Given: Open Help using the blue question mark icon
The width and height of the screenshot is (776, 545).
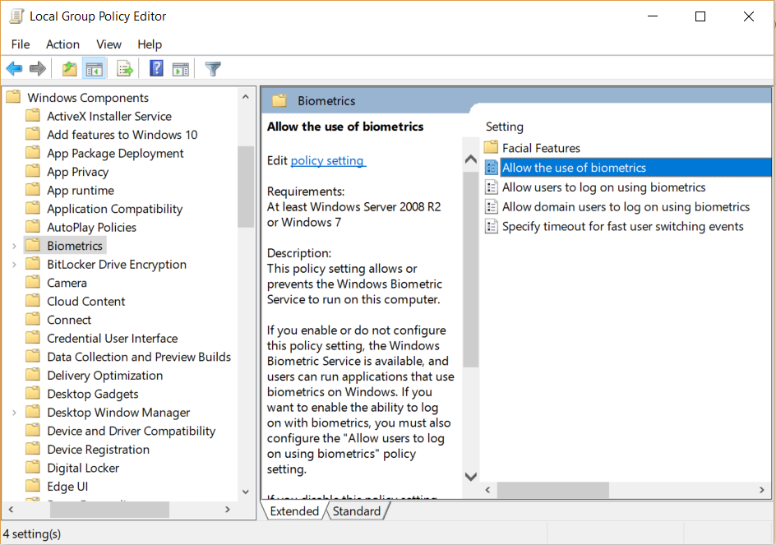Looking at the screenshot, I should coord(156,69).
